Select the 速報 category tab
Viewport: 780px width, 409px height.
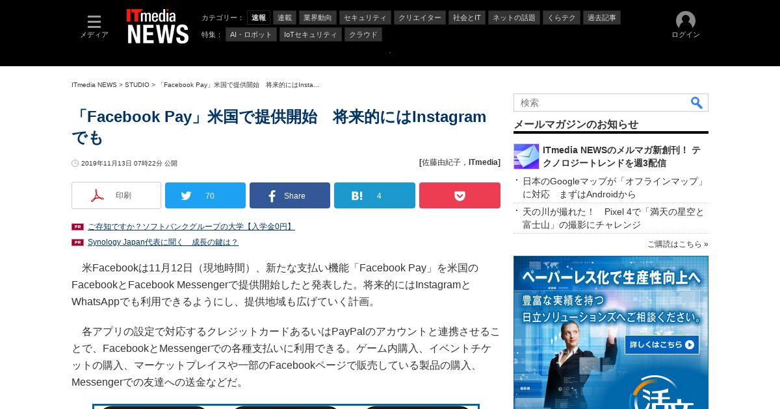[x=259, y=18]
